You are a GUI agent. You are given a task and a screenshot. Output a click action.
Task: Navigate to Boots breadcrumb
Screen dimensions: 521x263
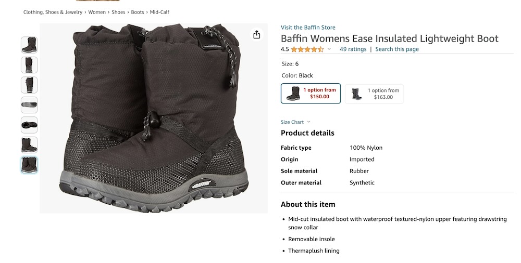[138, 12]
